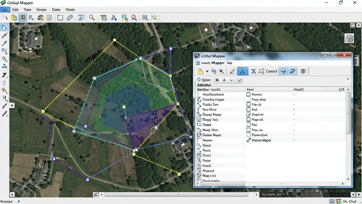Image resolution: width=362 pixels, height=204 pixels.
Task: Open the dropdown arrow next to dialog folder icon
Action: (x=207, y=71)
